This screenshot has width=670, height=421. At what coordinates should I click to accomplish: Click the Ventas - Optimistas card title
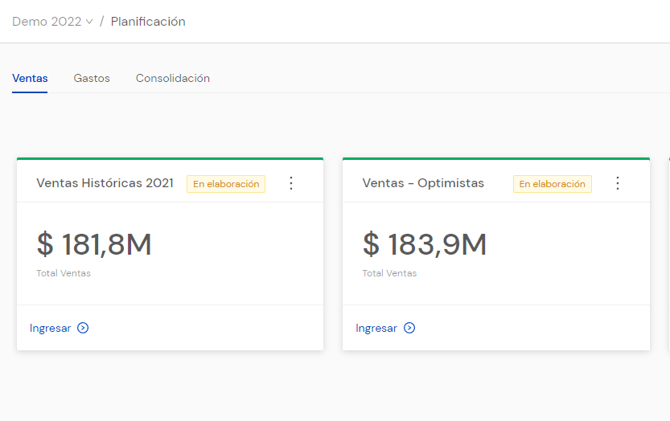(x=423, y=183)
